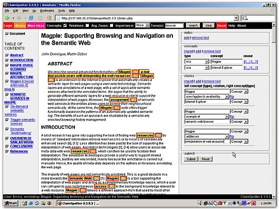279x209 pixels.
Task: Open the Firefox quick launch icon in taskbar
Action: pos(49,203)
